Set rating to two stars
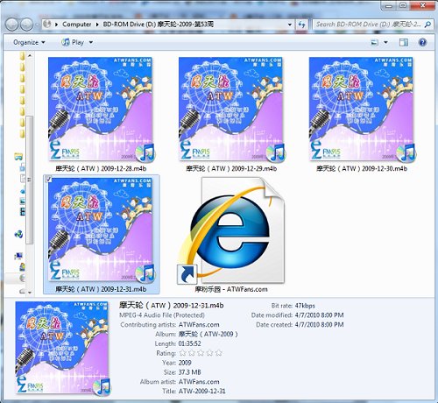Viewport: 438px width, 403px height. 192,353
